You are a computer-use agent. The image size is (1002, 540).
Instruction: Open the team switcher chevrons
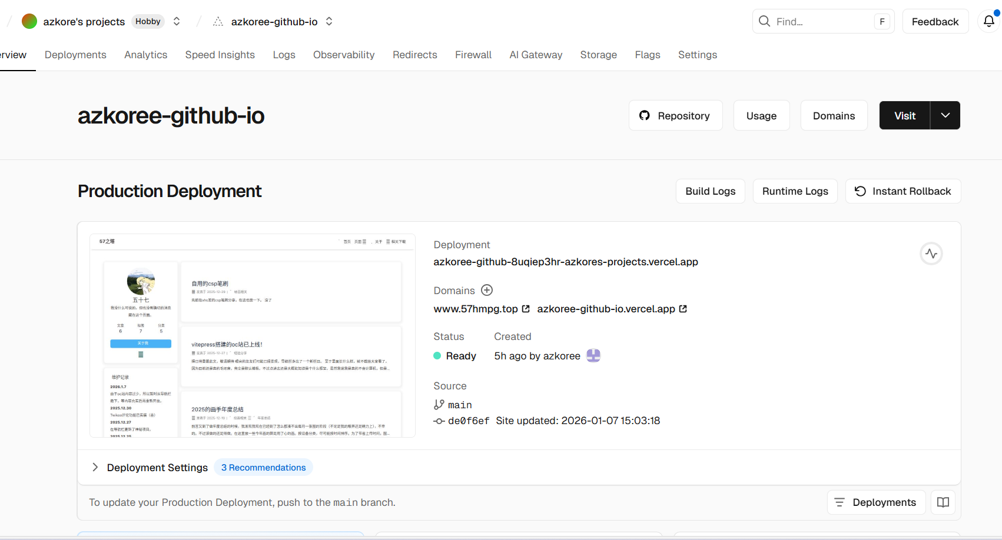pos(177,22)
